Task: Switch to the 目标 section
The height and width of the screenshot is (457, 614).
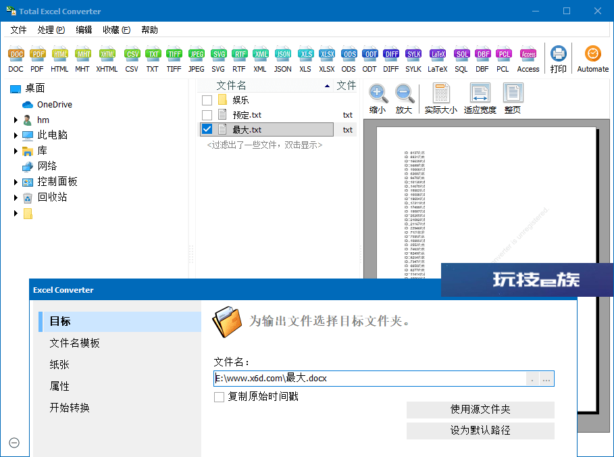Action: click(x=120, y=321)
